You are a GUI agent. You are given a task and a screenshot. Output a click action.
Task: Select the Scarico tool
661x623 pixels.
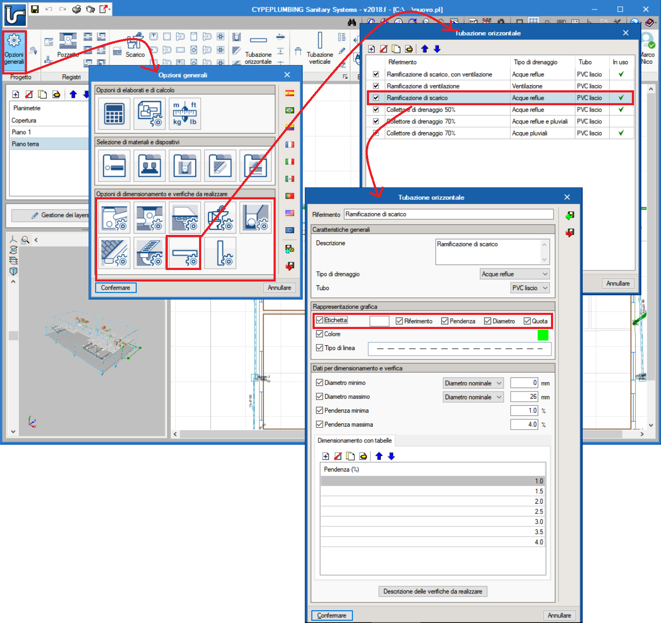(135, 45)
